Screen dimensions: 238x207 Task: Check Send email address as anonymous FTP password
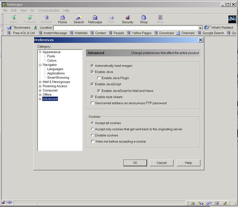92,103
